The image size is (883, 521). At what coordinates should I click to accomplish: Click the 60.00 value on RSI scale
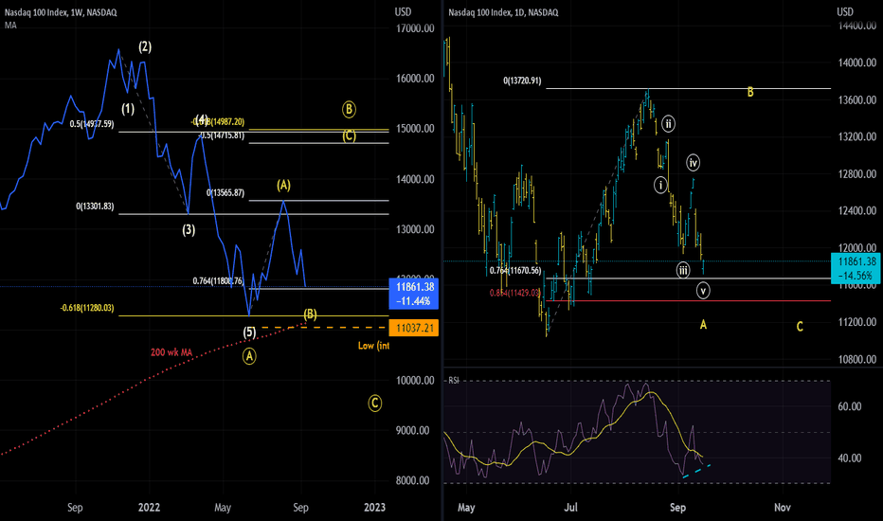(x=849, y=406)
